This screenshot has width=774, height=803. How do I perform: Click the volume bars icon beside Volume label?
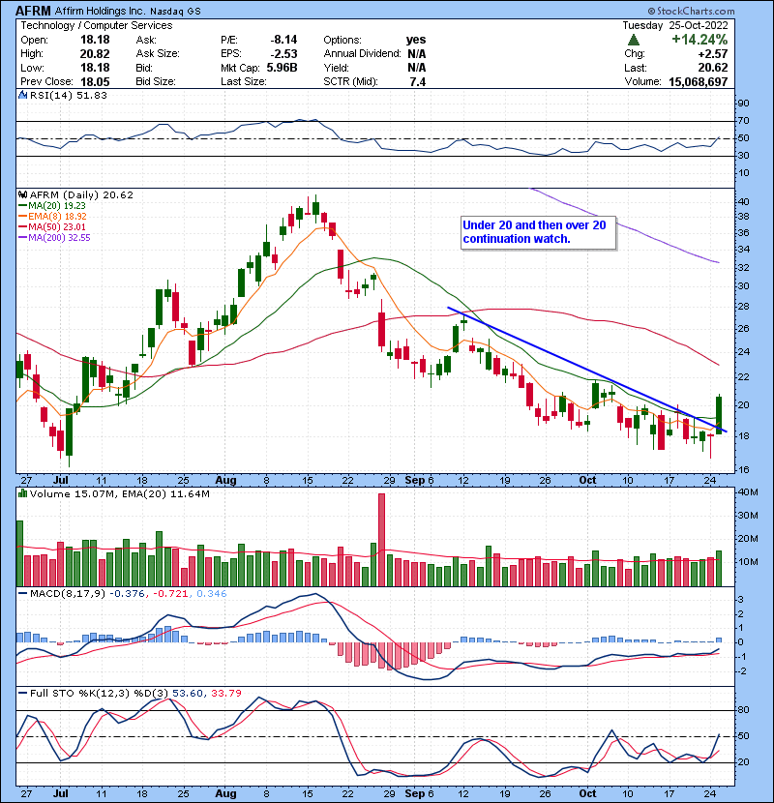22,493
